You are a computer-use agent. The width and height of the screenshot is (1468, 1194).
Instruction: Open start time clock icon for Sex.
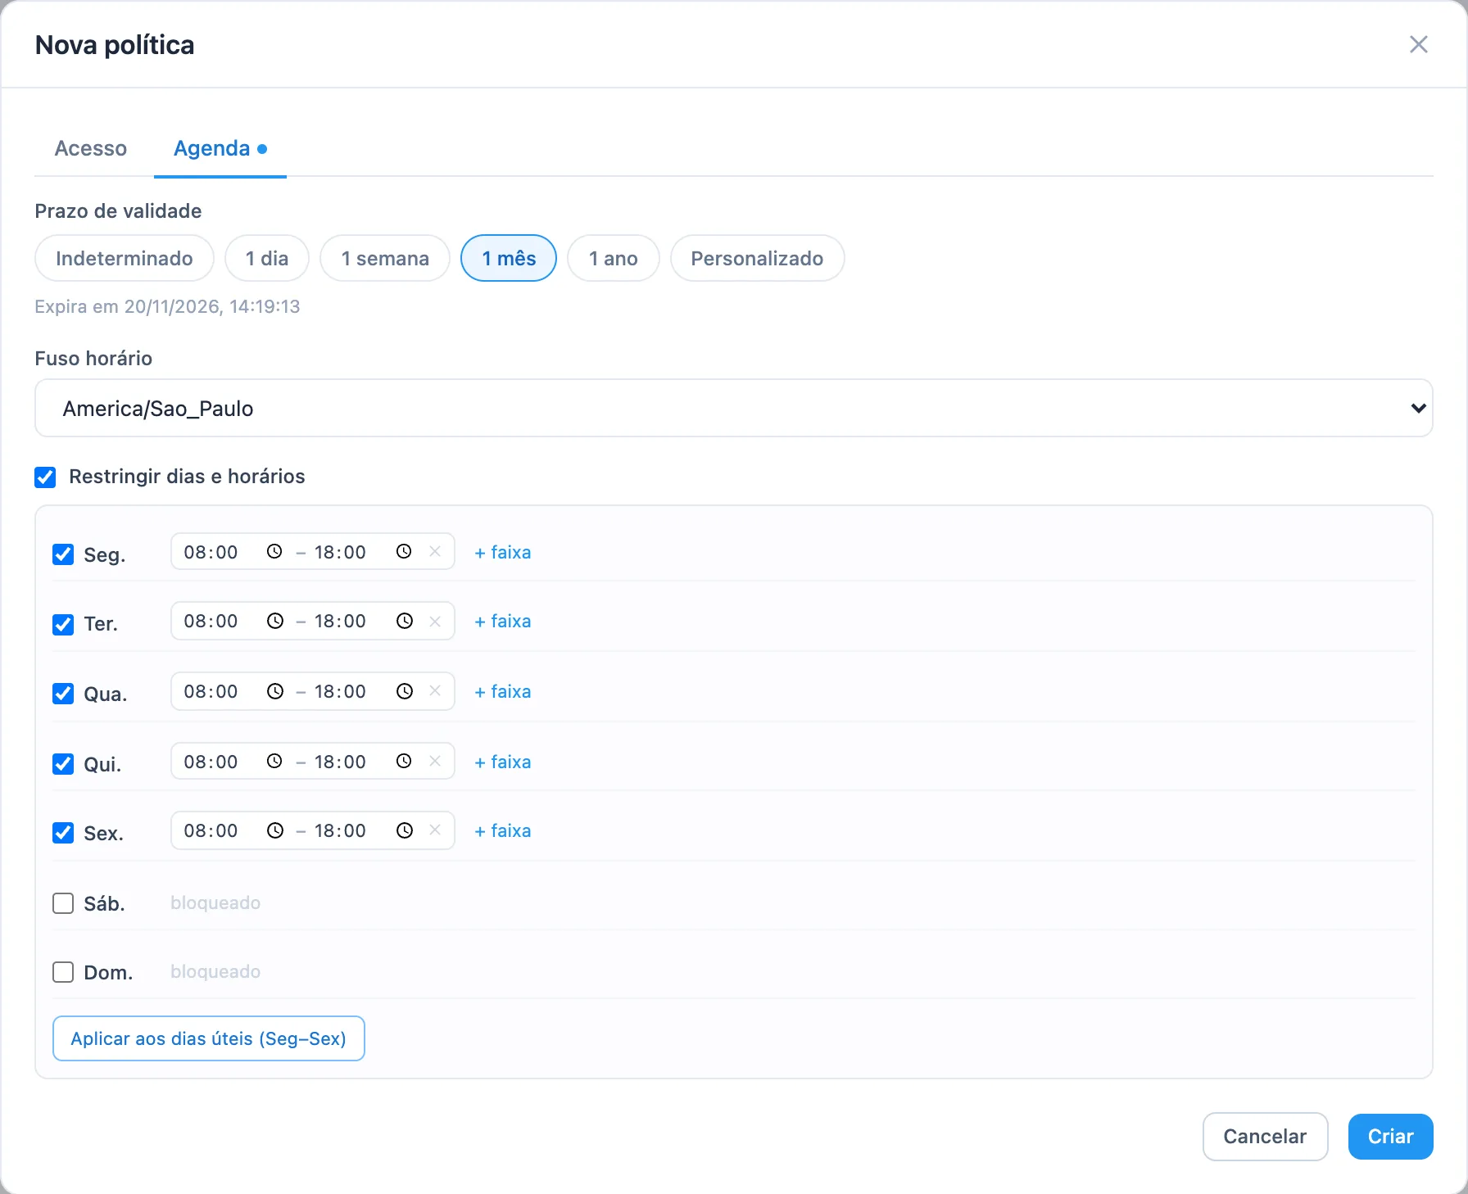click(x=275, y=831)
